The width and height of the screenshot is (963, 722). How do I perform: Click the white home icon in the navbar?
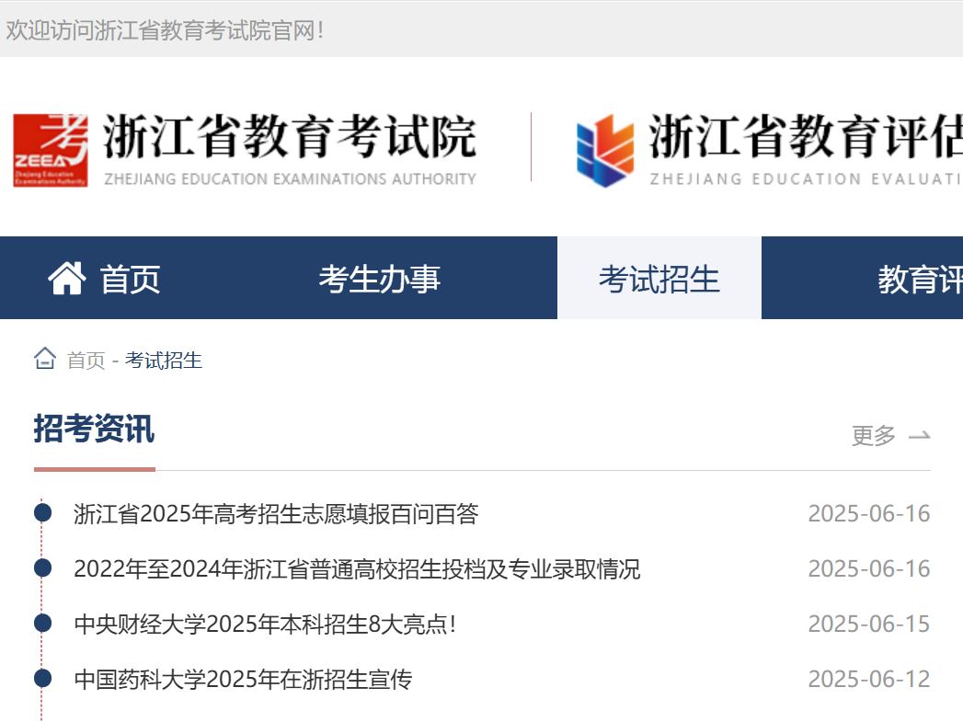(x=67, y=278)
